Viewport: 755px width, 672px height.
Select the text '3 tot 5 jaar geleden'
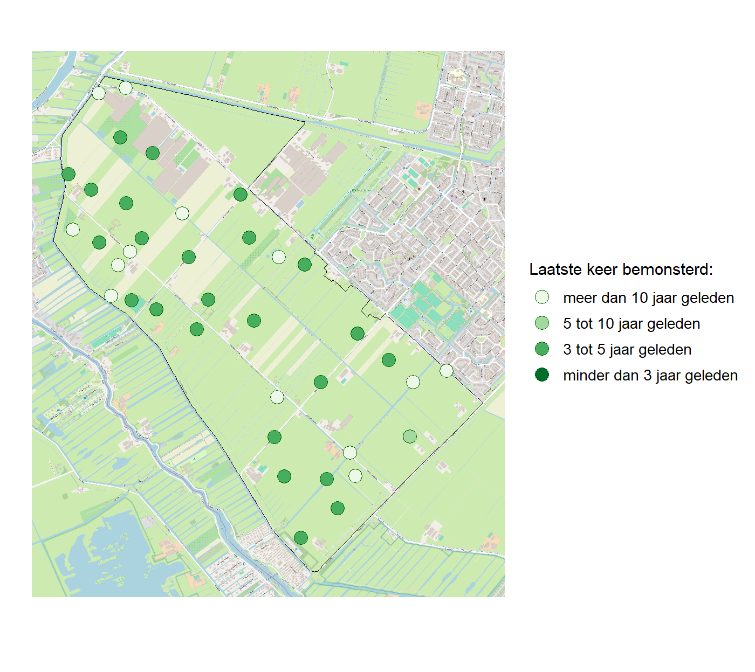coord(627,349)
